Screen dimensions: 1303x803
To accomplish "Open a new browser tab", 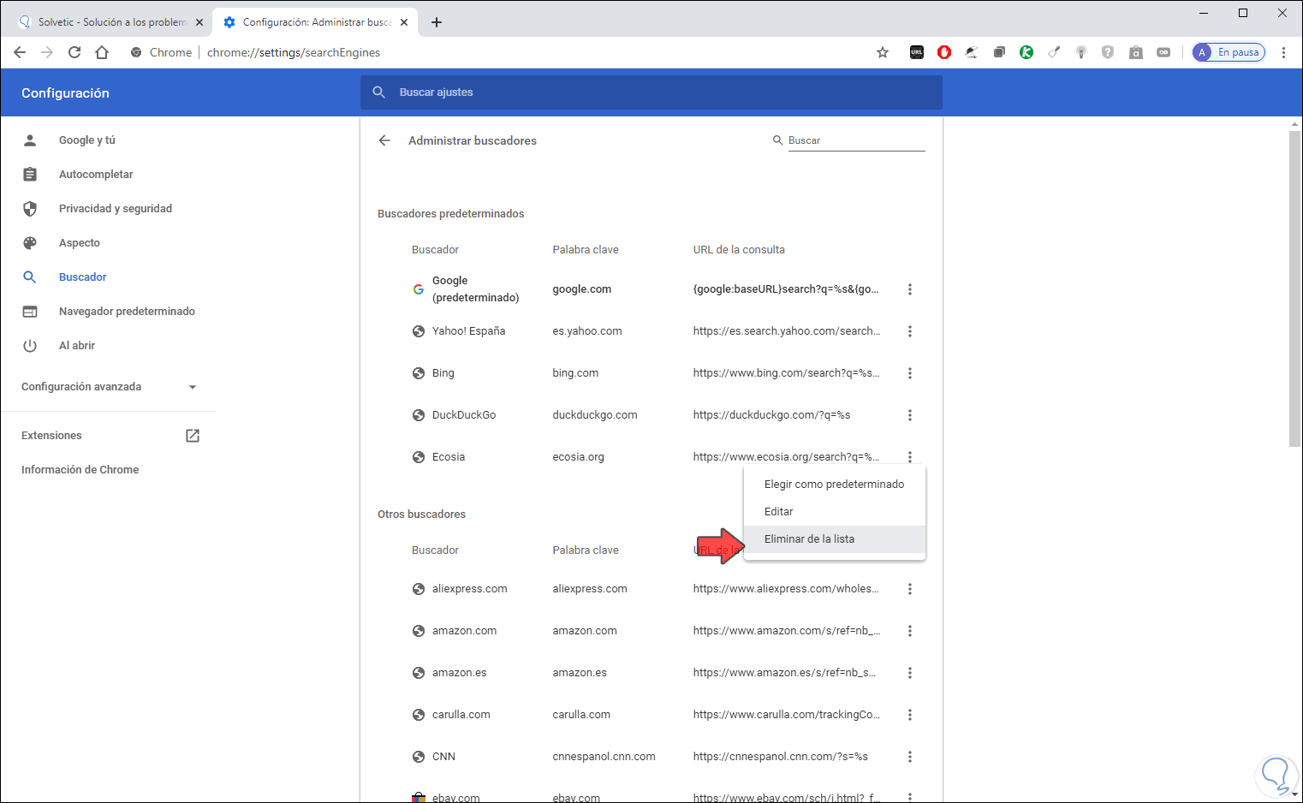I will coord(437,22).
